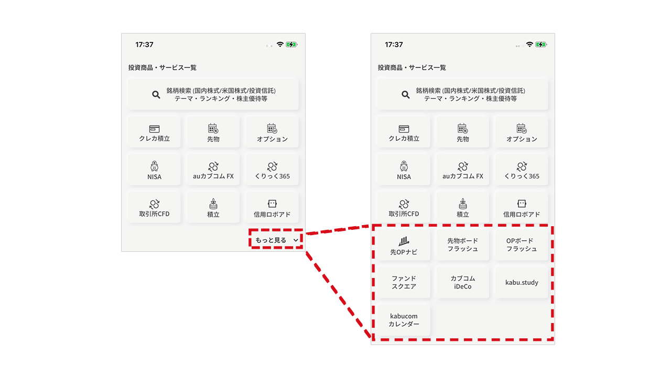Open NISA tile in the left screen

coord(155,170)
